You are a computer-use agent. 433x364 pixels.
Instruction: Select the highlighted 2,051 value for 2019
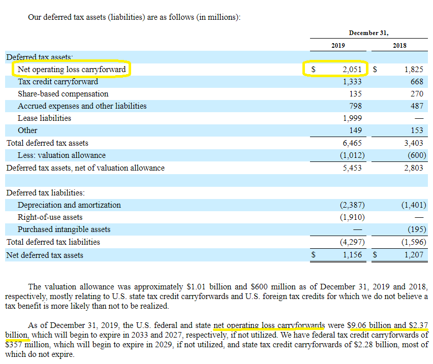[x=352, y=69]
